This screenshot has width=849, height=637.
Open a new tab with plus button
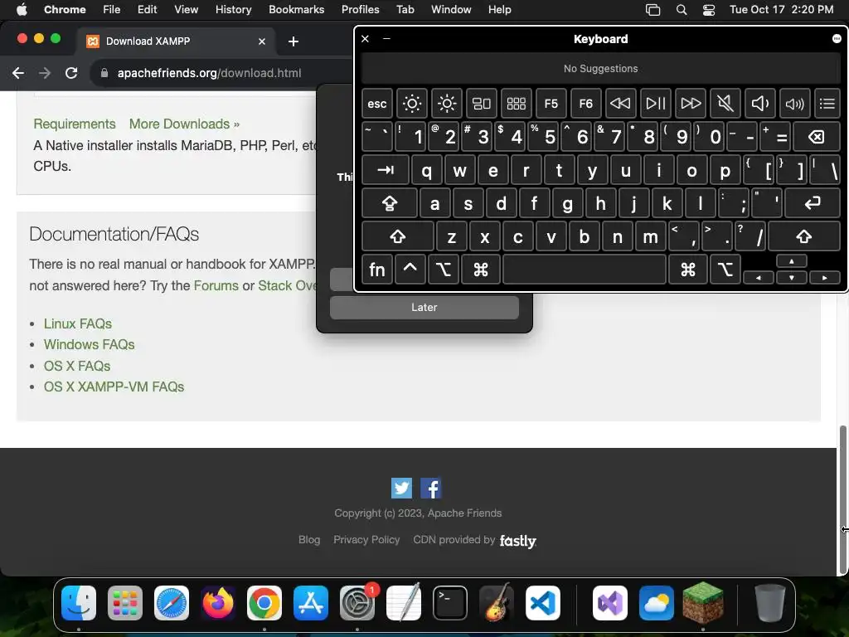(294, 41)
